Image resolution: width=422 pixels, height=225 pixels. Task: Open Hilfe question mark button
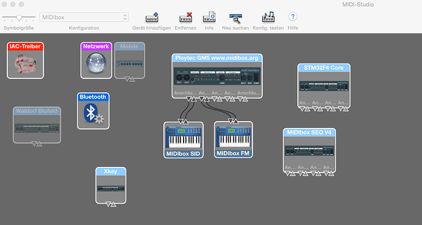click(x=293, y=17)
